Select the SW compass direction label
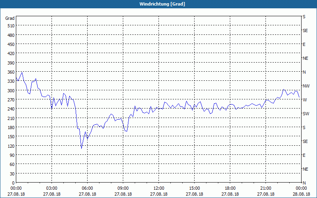The width and height of the screenshot is (317, 198). tap(306, 114)
